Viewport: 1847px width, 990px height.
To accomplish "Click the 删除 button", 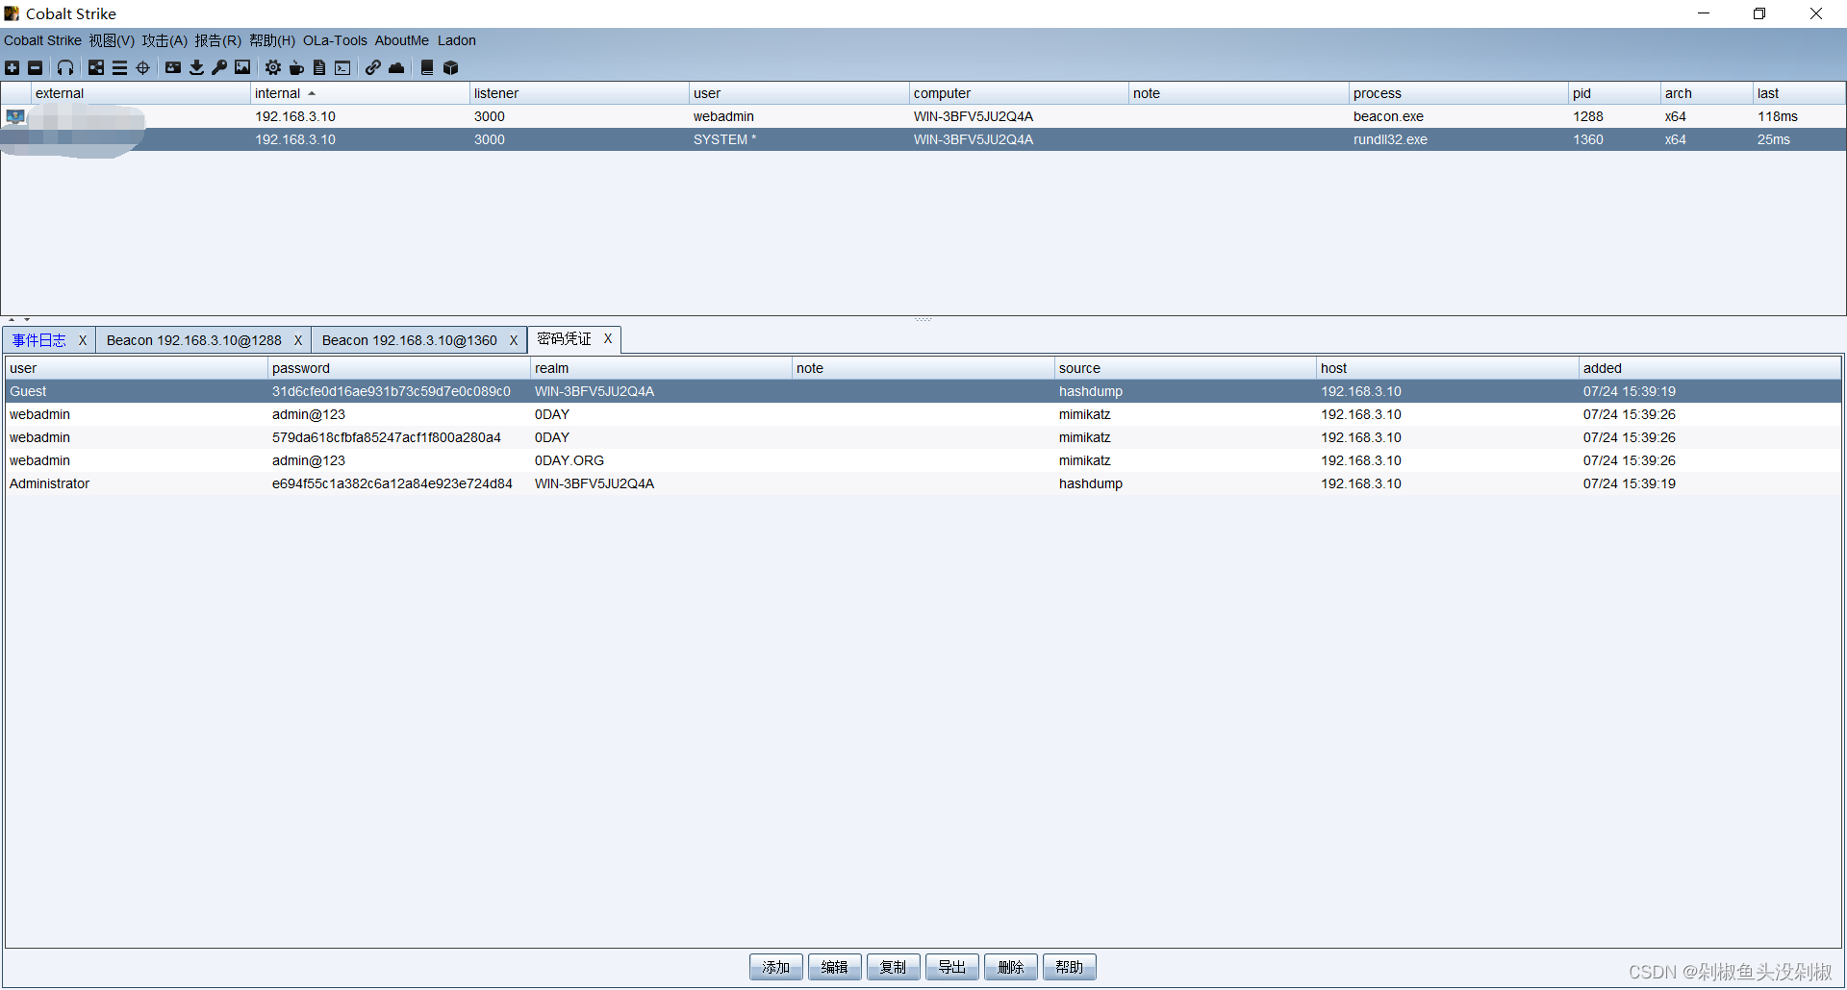I will [1010, 967].
